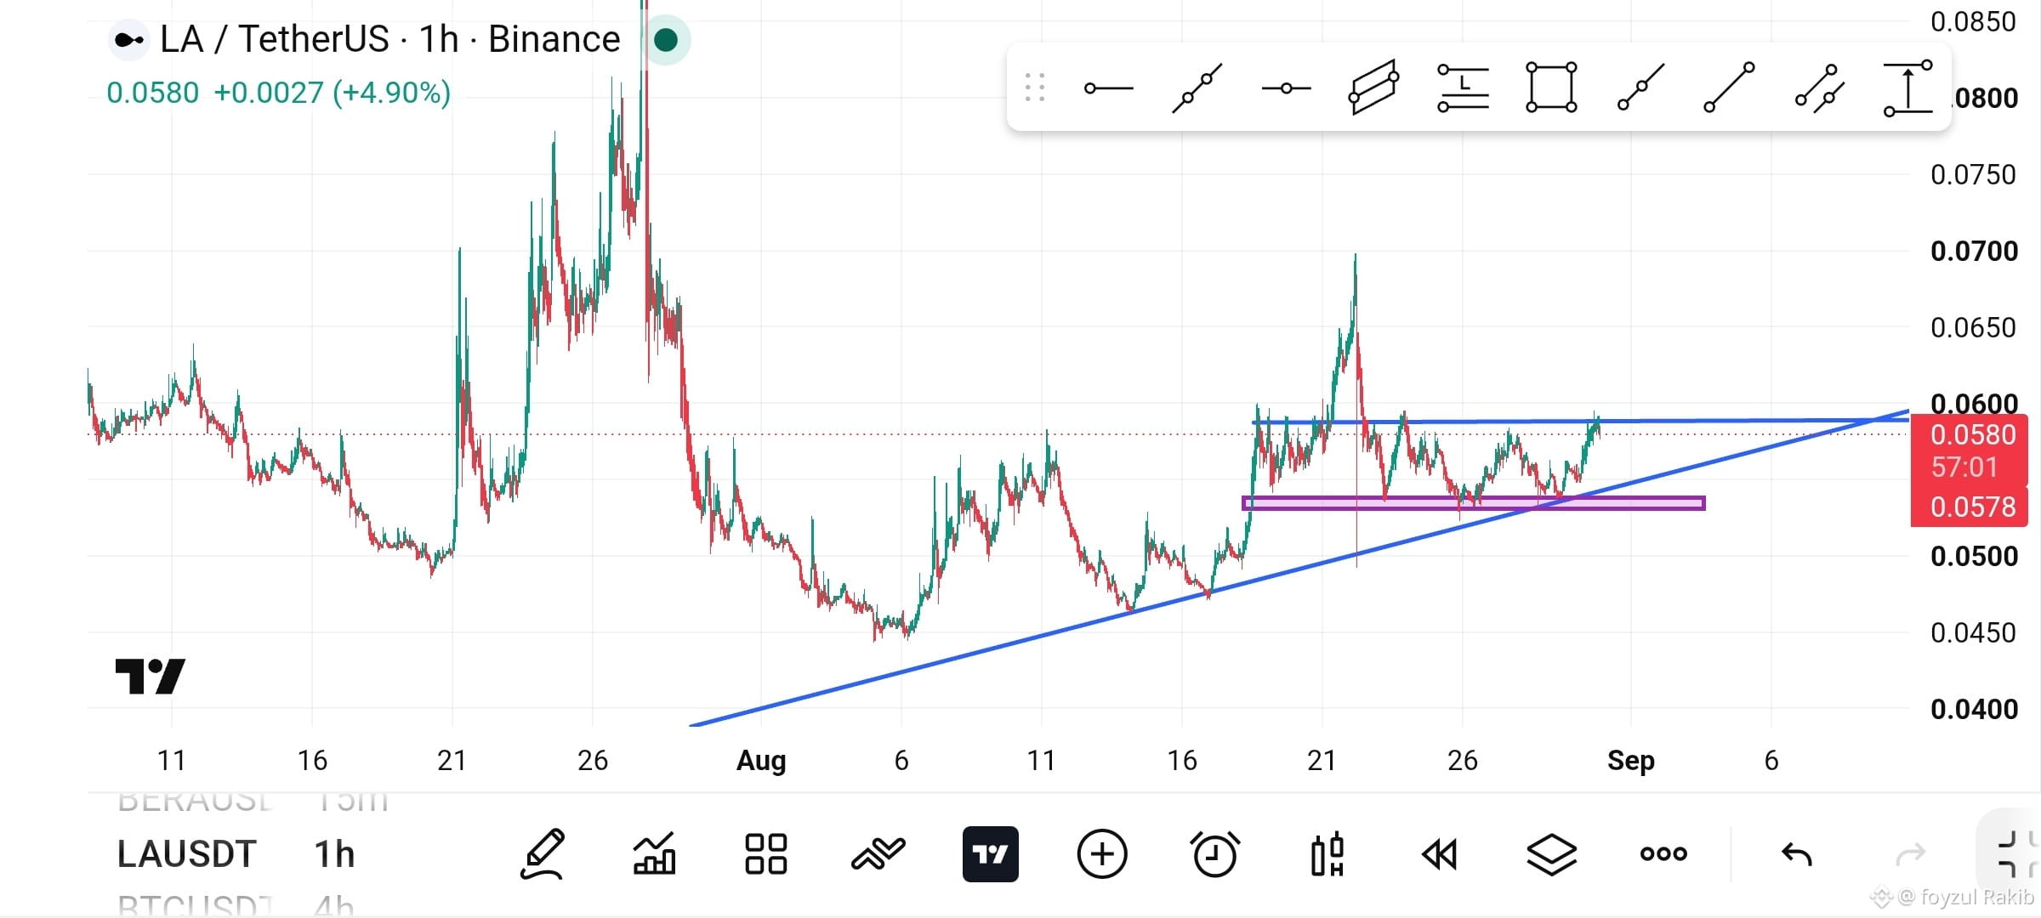Select the purple rectangle support zone drawing
The image size is (2041, 918).
[1474, 503]
